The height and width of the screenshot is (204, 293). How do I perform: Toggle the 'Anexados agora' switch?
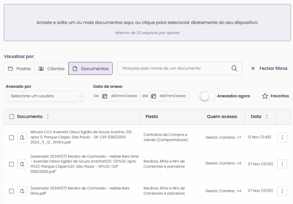click(207, 96)
